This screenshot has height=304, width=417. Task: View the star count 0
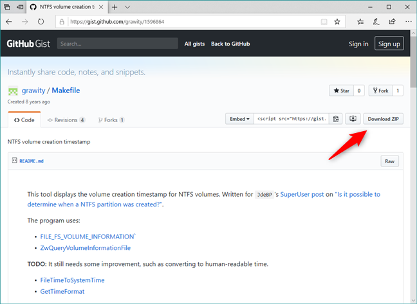(x=358, y=91)
